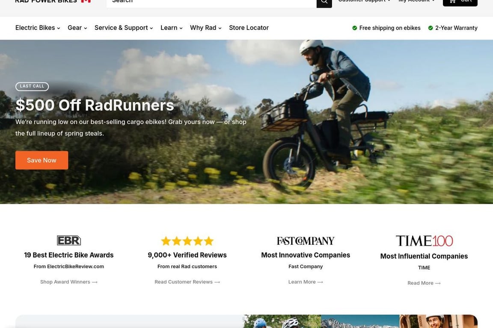This screenshot has height=328, width=493.
Task: Click From real Rad customers text
Action: click(x=187, y=266)
